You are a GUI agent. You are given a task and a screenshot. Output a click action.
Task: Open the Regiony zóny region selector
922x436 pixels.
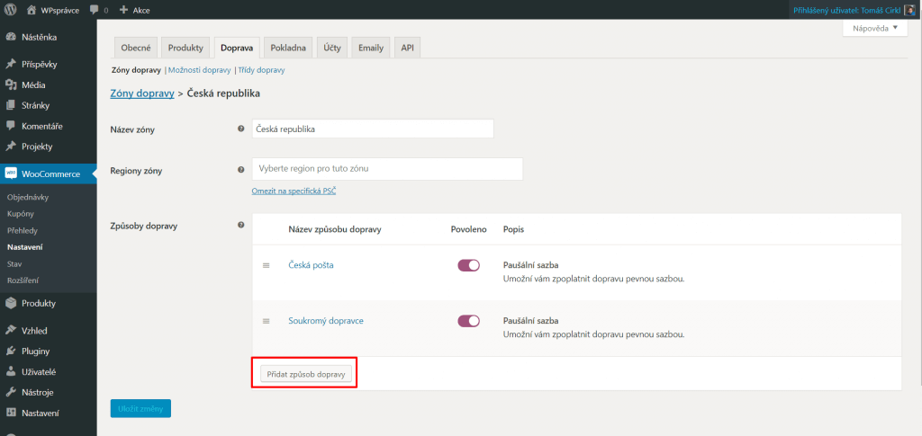coord(387,169)
